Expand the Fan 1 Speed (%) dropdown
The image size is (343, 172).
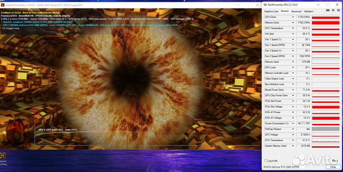(293, 40)
